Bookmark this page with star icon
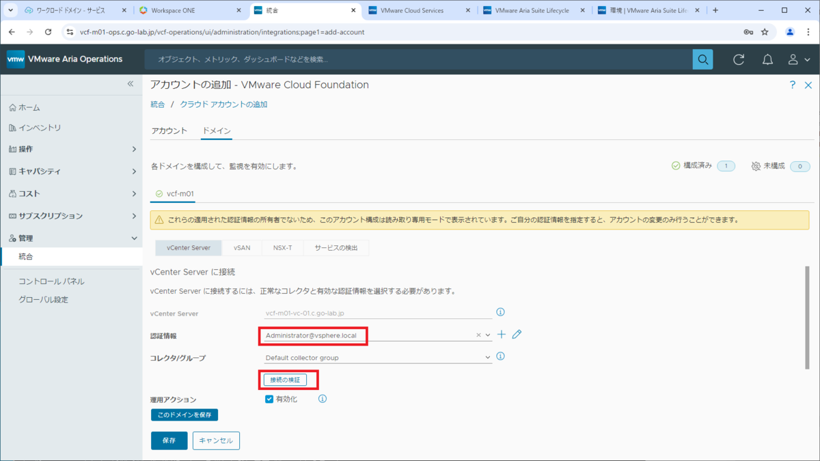Viewport: 820px width, 461px height. [x=765, y=32]
